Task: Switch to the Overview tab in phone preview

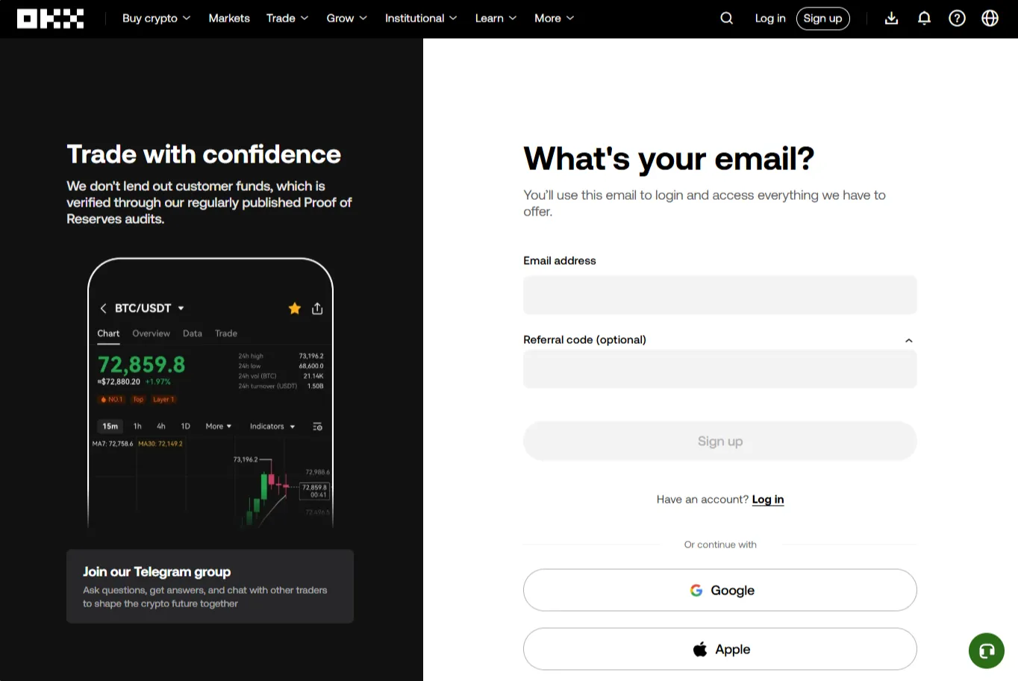Action: click(x=151, y=333)
